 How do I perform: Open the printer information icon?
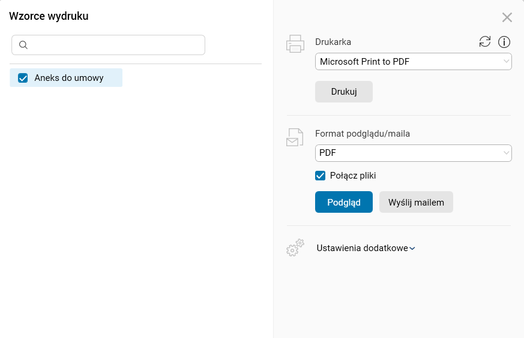point(504,42)
